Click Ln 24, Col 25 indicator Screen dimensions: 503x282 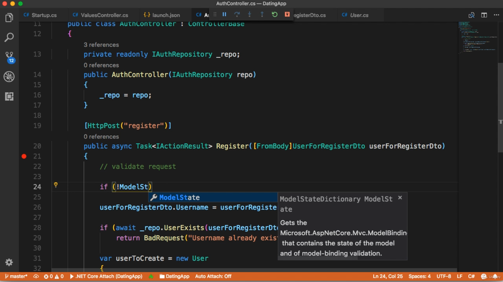(387, 276)
